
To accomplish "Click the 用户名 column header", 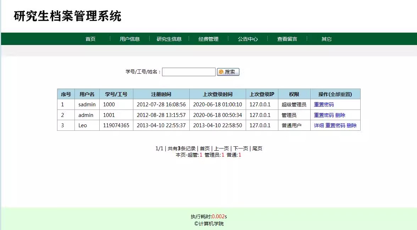I will click(87, 94).
